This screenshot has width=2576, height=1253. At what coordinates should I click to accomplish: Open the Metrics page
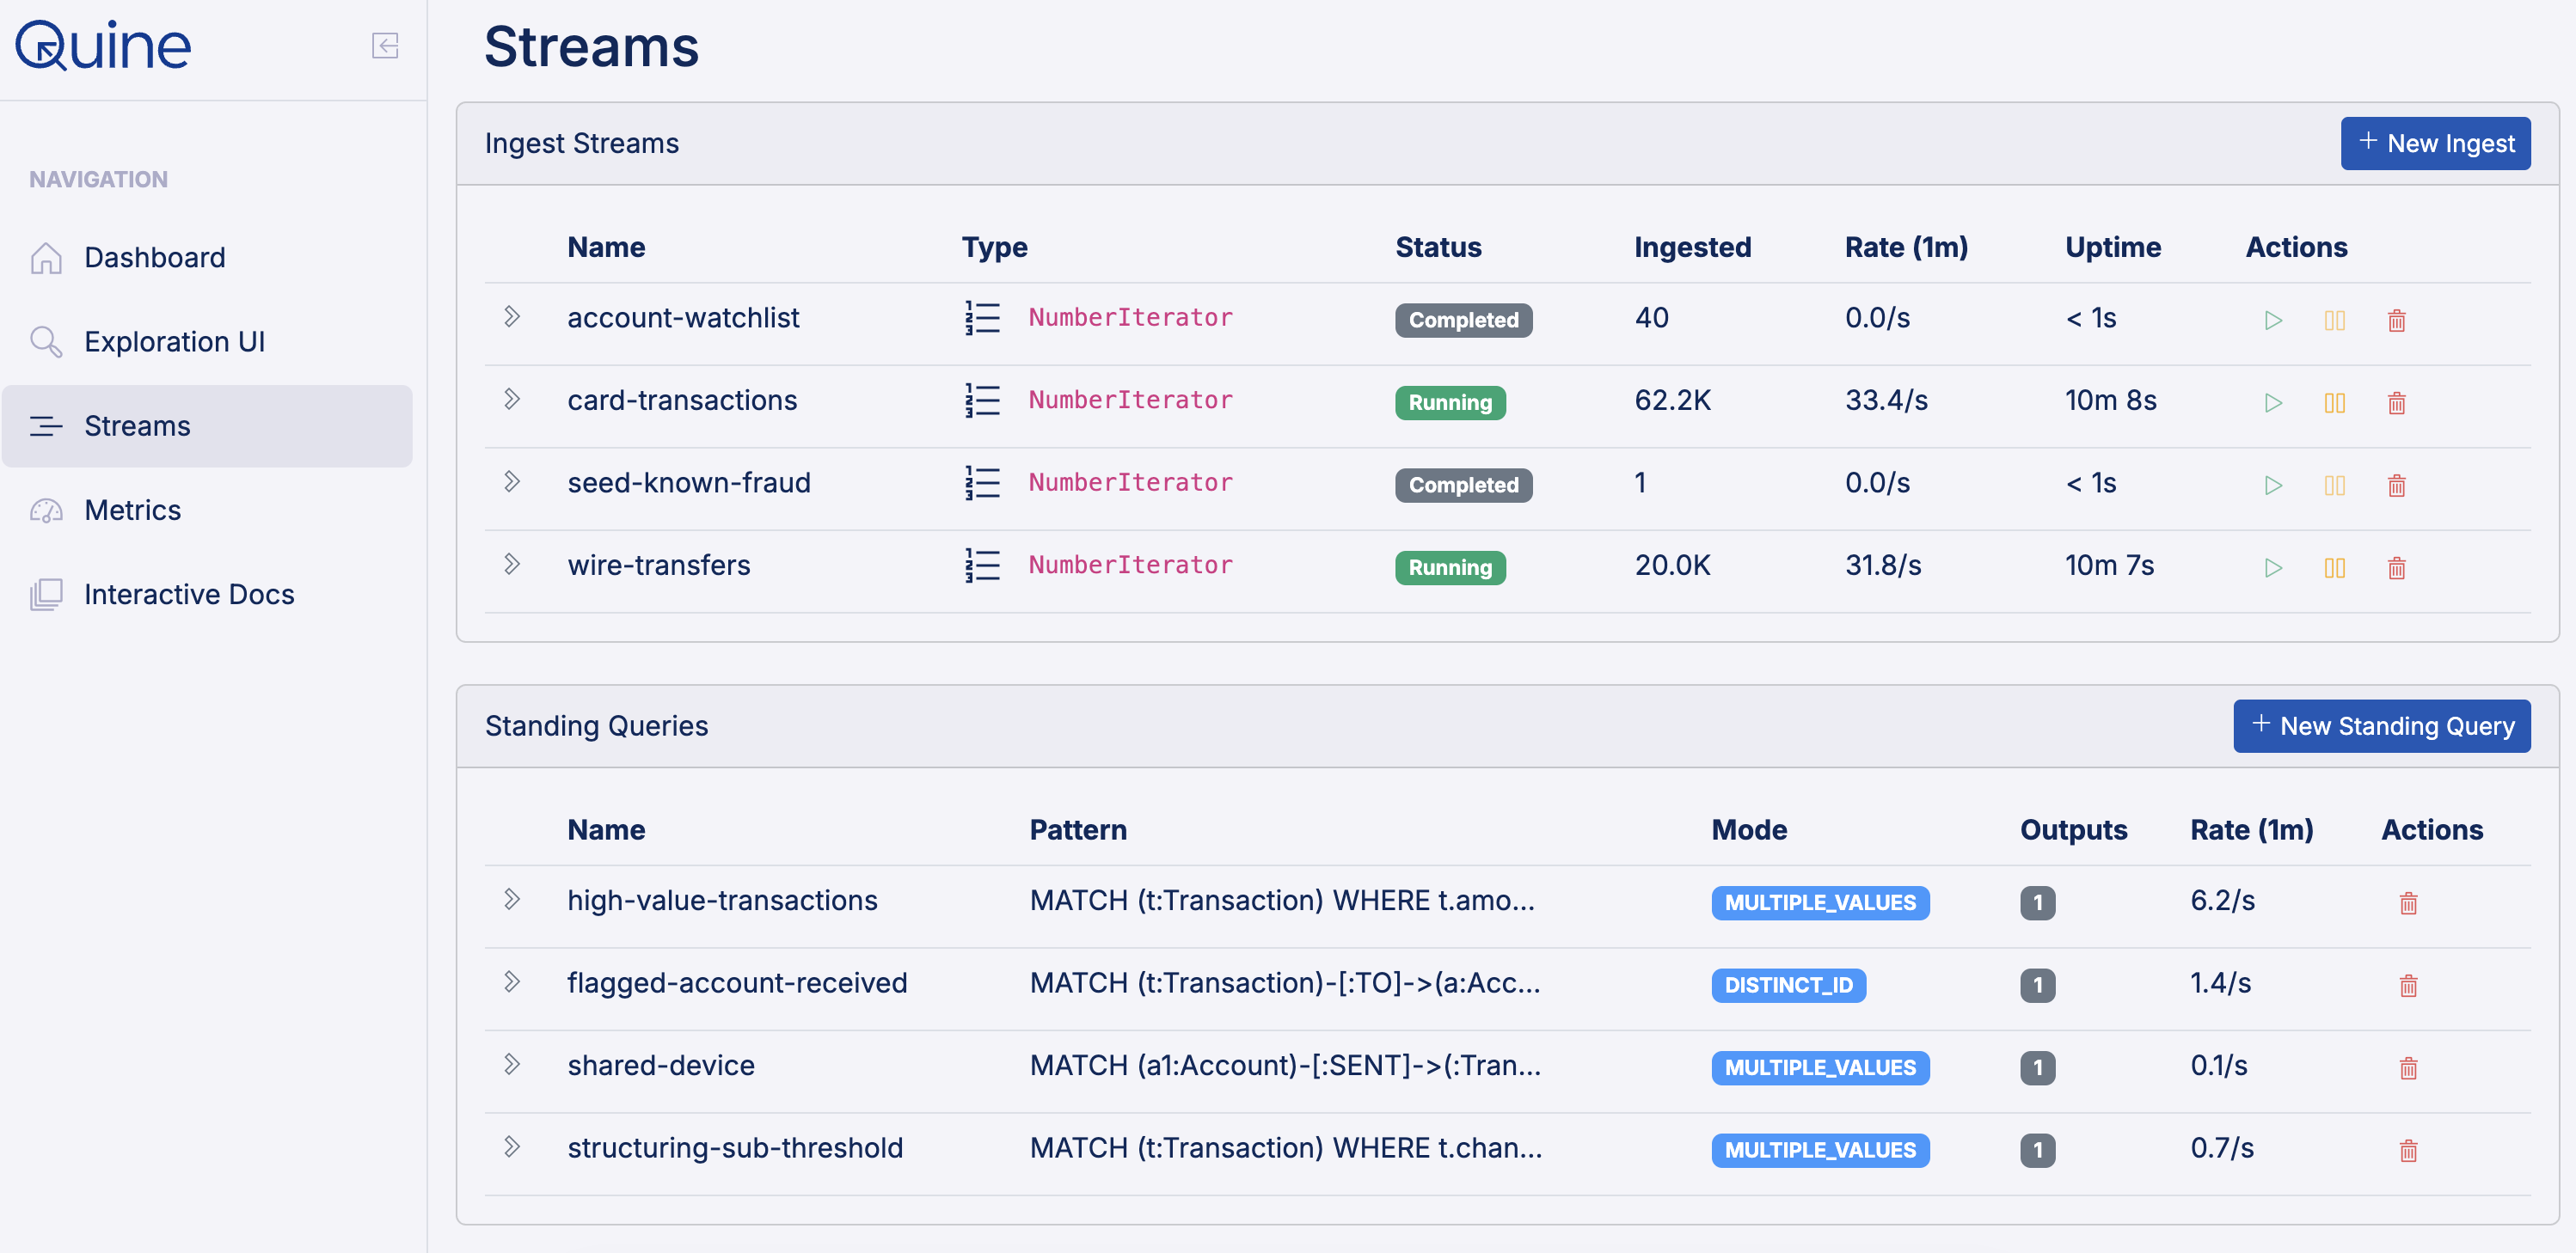coord(207,510)
